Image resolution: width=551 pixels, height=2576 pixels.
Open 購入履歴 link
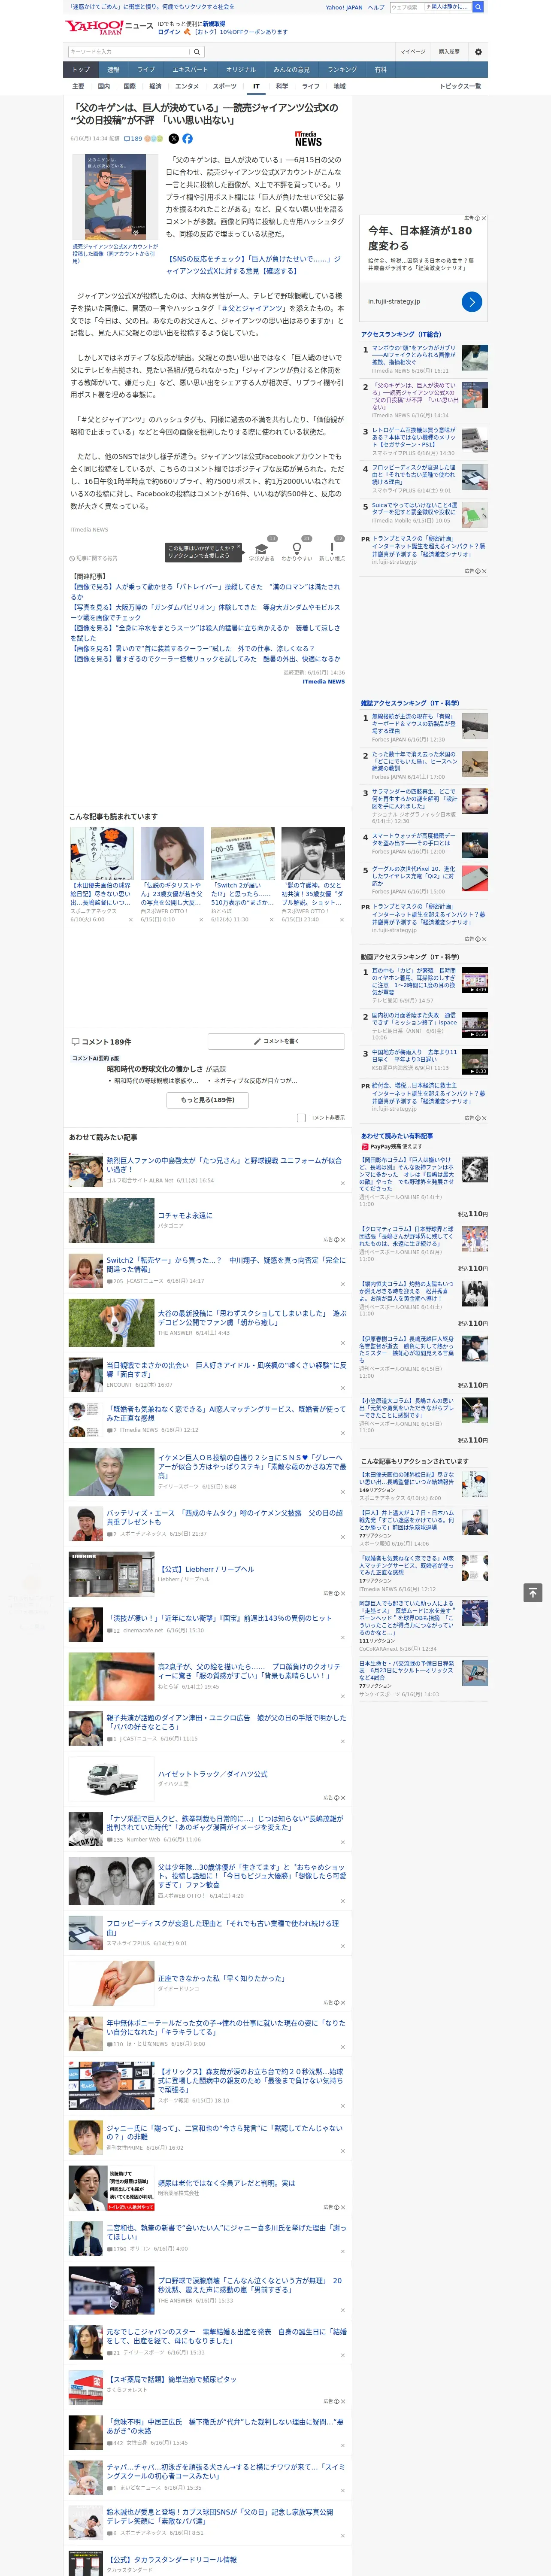click(x=449, y=52)
